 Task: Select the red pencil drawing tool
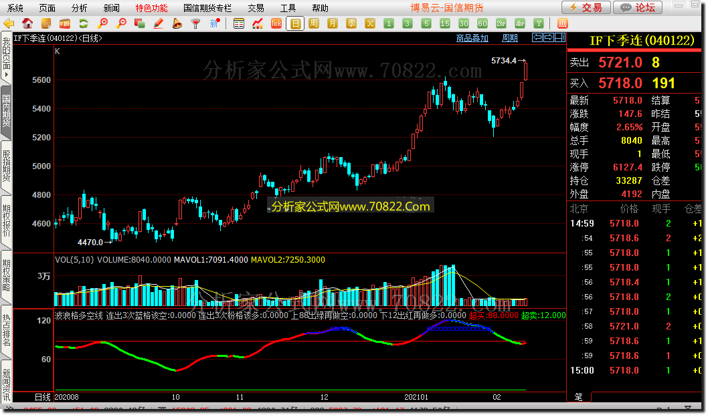point(159,23)
